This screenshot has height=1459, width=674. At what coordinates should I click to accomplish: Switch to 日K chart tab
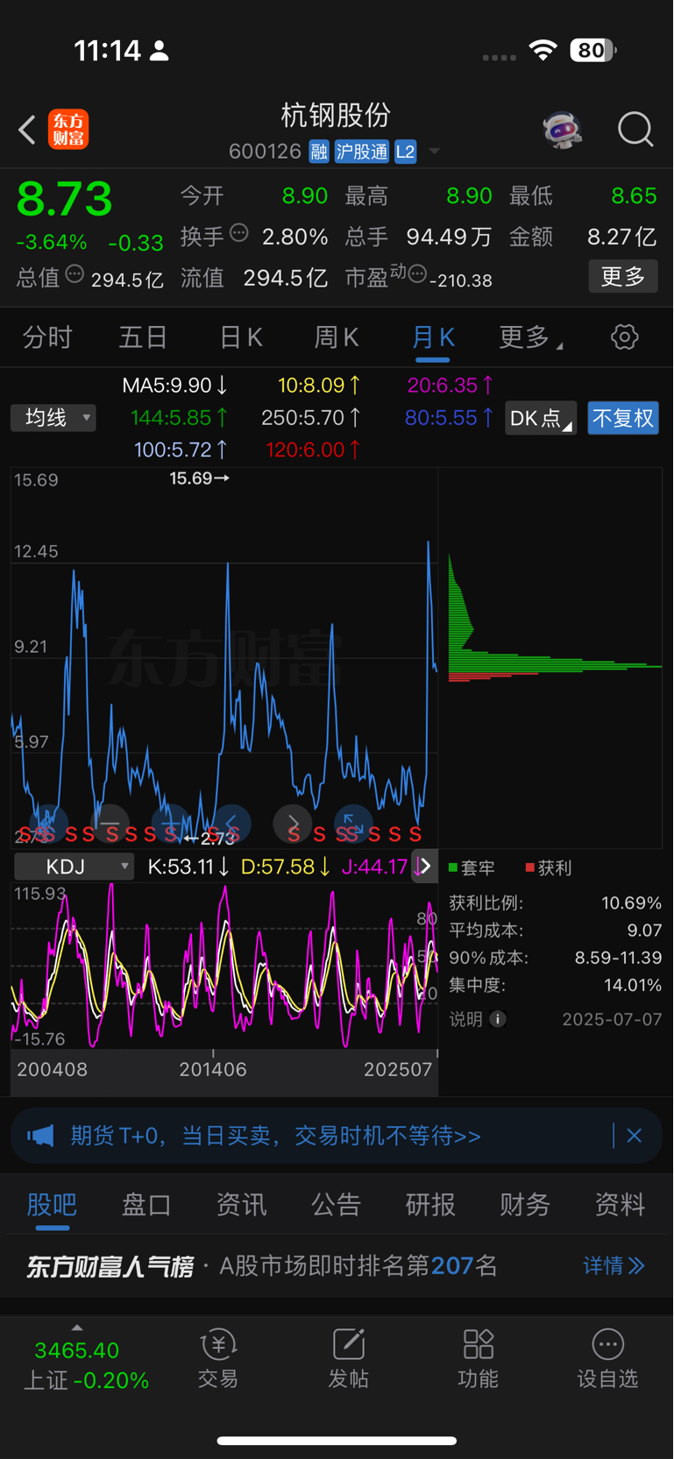(240, 337)
